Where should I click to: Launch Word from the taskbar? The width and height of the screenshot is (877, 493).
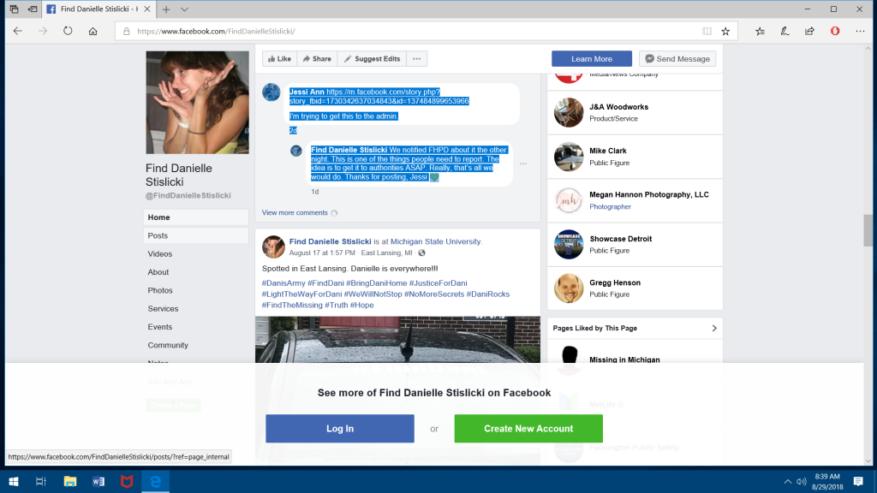click(x=98, y=481)
